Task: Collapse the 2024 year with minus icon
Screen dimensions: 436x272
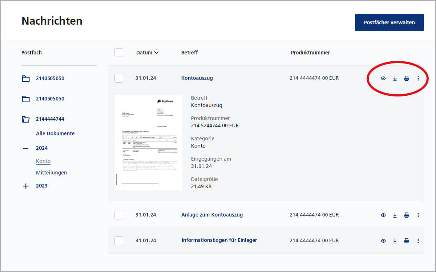Action: pyautogui.click(x=25, y=148)
